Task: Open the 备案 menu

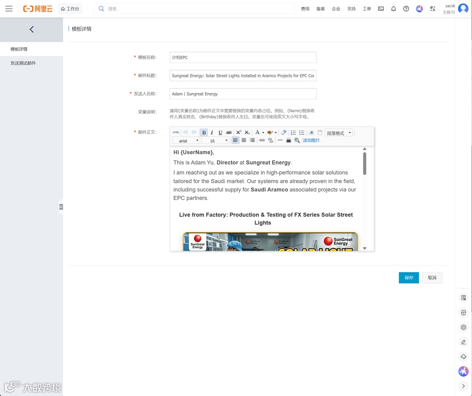Action: tap(321, 9)
